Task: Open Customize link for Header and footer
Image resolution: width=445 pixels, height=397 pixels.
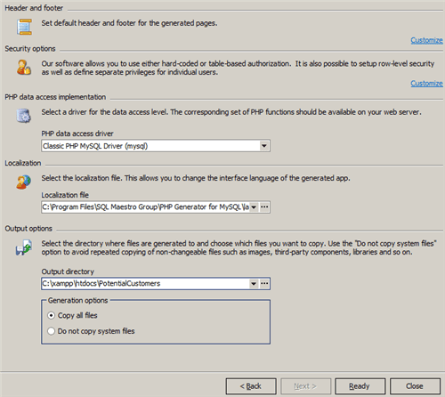Action: pyautogui.click(x=426, y=40)
